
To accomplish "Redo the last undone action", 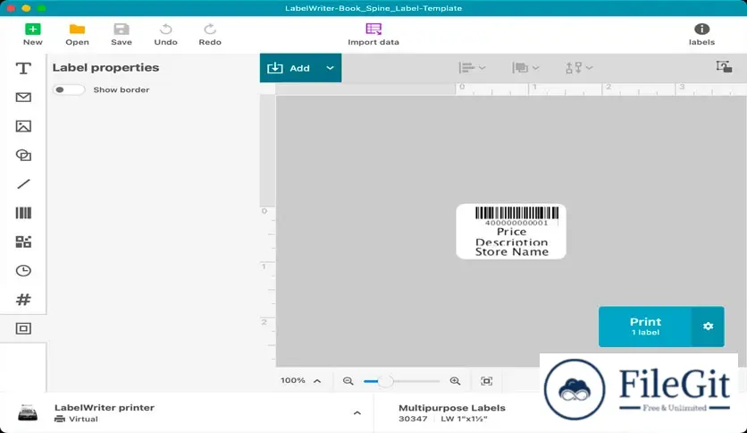I will tap(210, 34).
